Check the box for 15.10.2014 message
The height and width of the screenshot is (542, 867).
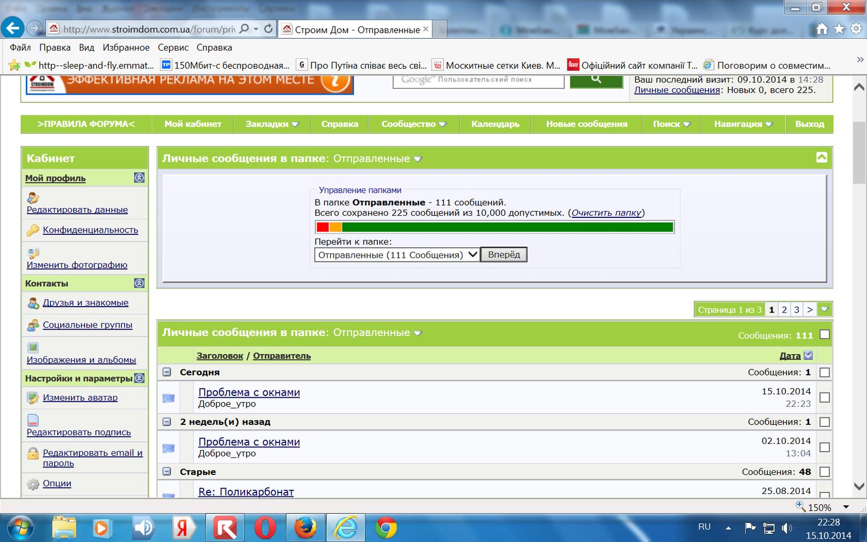point(825,398)
